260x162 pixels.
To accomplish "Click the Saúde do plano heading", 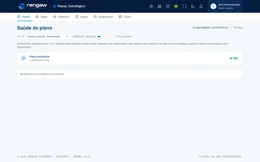I will (35, 28).
